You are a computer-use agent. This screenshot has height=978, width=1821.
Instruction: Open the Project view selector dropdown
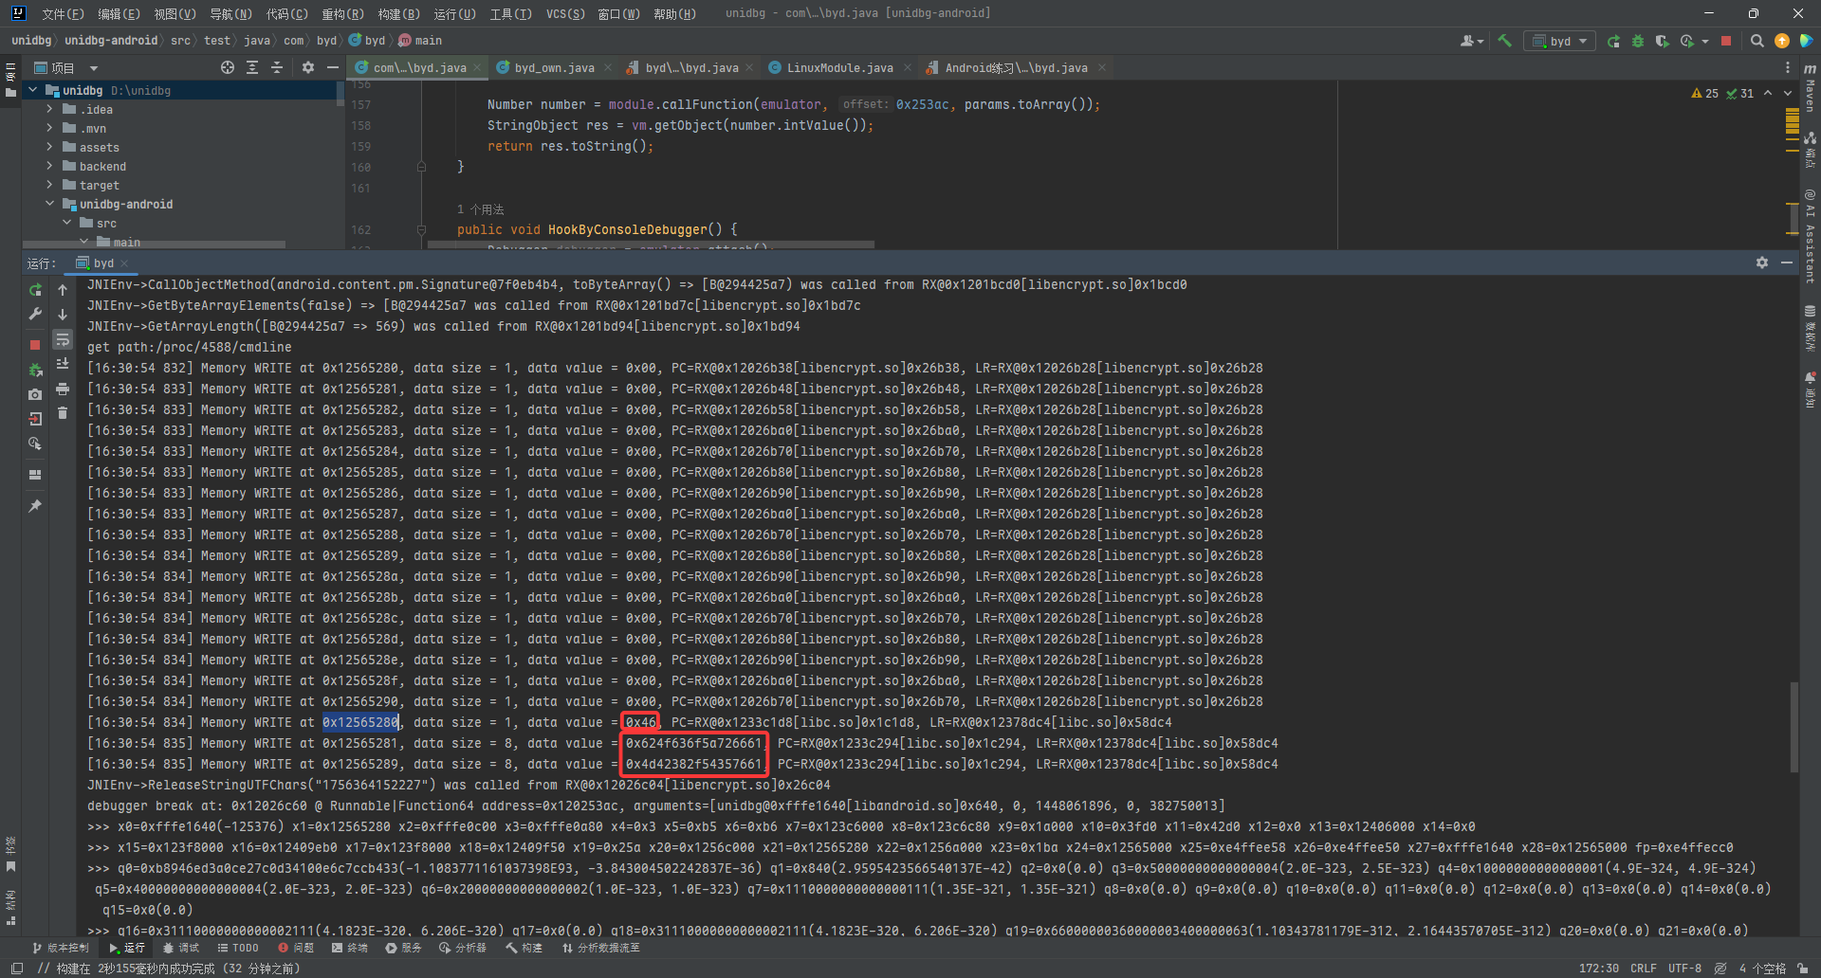pyautogui.click(x=66, y=67)
